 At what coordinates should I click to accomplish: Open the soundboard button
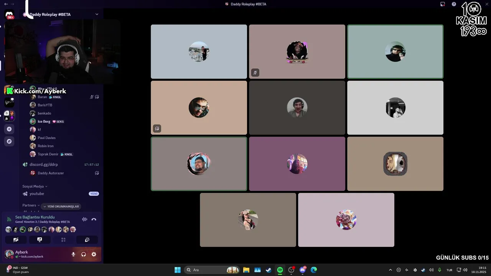[87, 240]
